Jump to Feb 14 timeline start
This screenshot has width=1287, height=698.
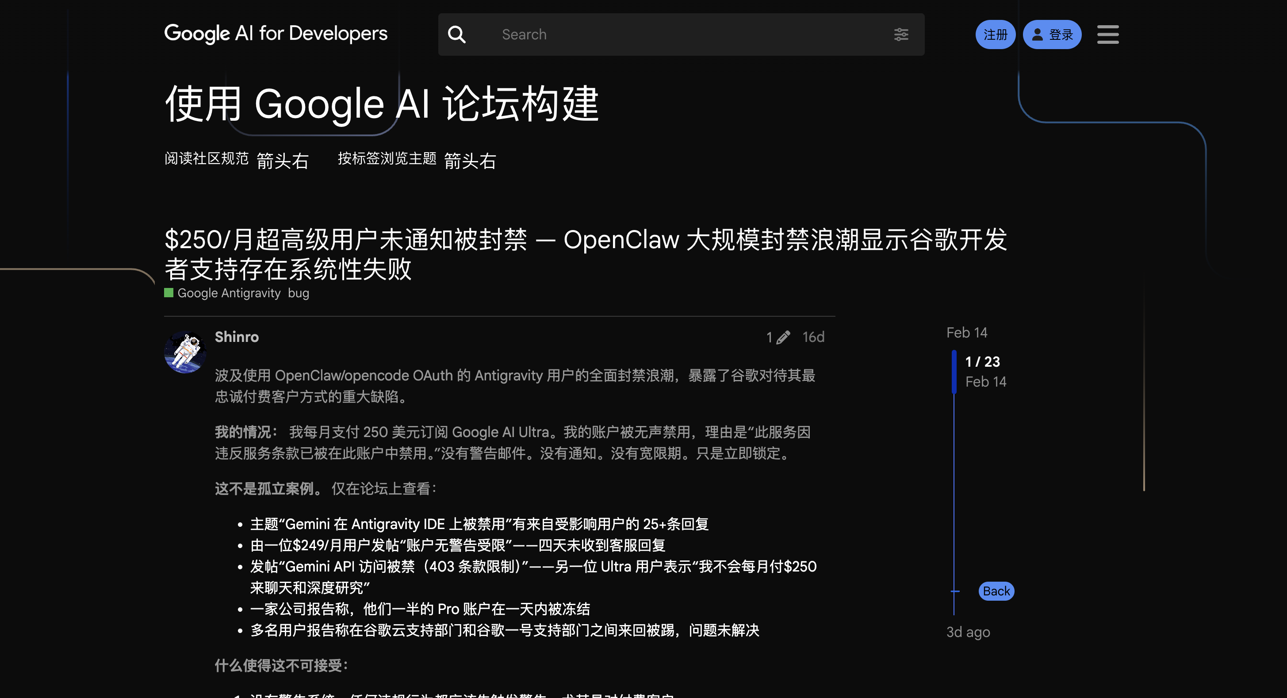tap(966, 332)
